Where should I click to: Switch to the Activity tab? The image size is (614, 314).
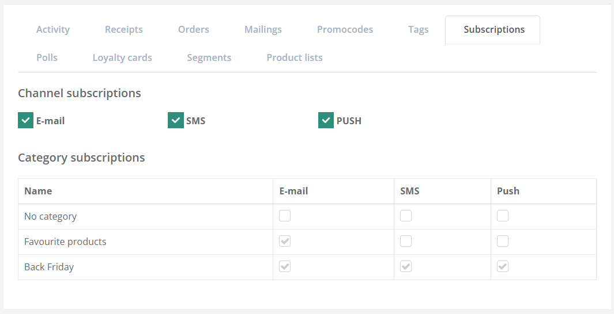click(x=53, y=29)
